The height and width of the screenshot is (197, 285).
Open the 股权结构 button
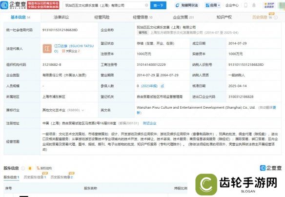[44, 168]
